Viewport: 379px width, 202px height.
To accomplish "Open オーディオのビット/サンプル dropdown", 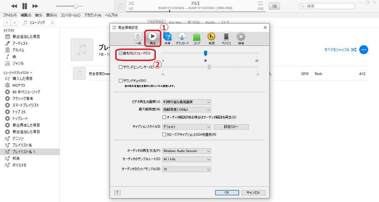I will [x=186, y=169].
